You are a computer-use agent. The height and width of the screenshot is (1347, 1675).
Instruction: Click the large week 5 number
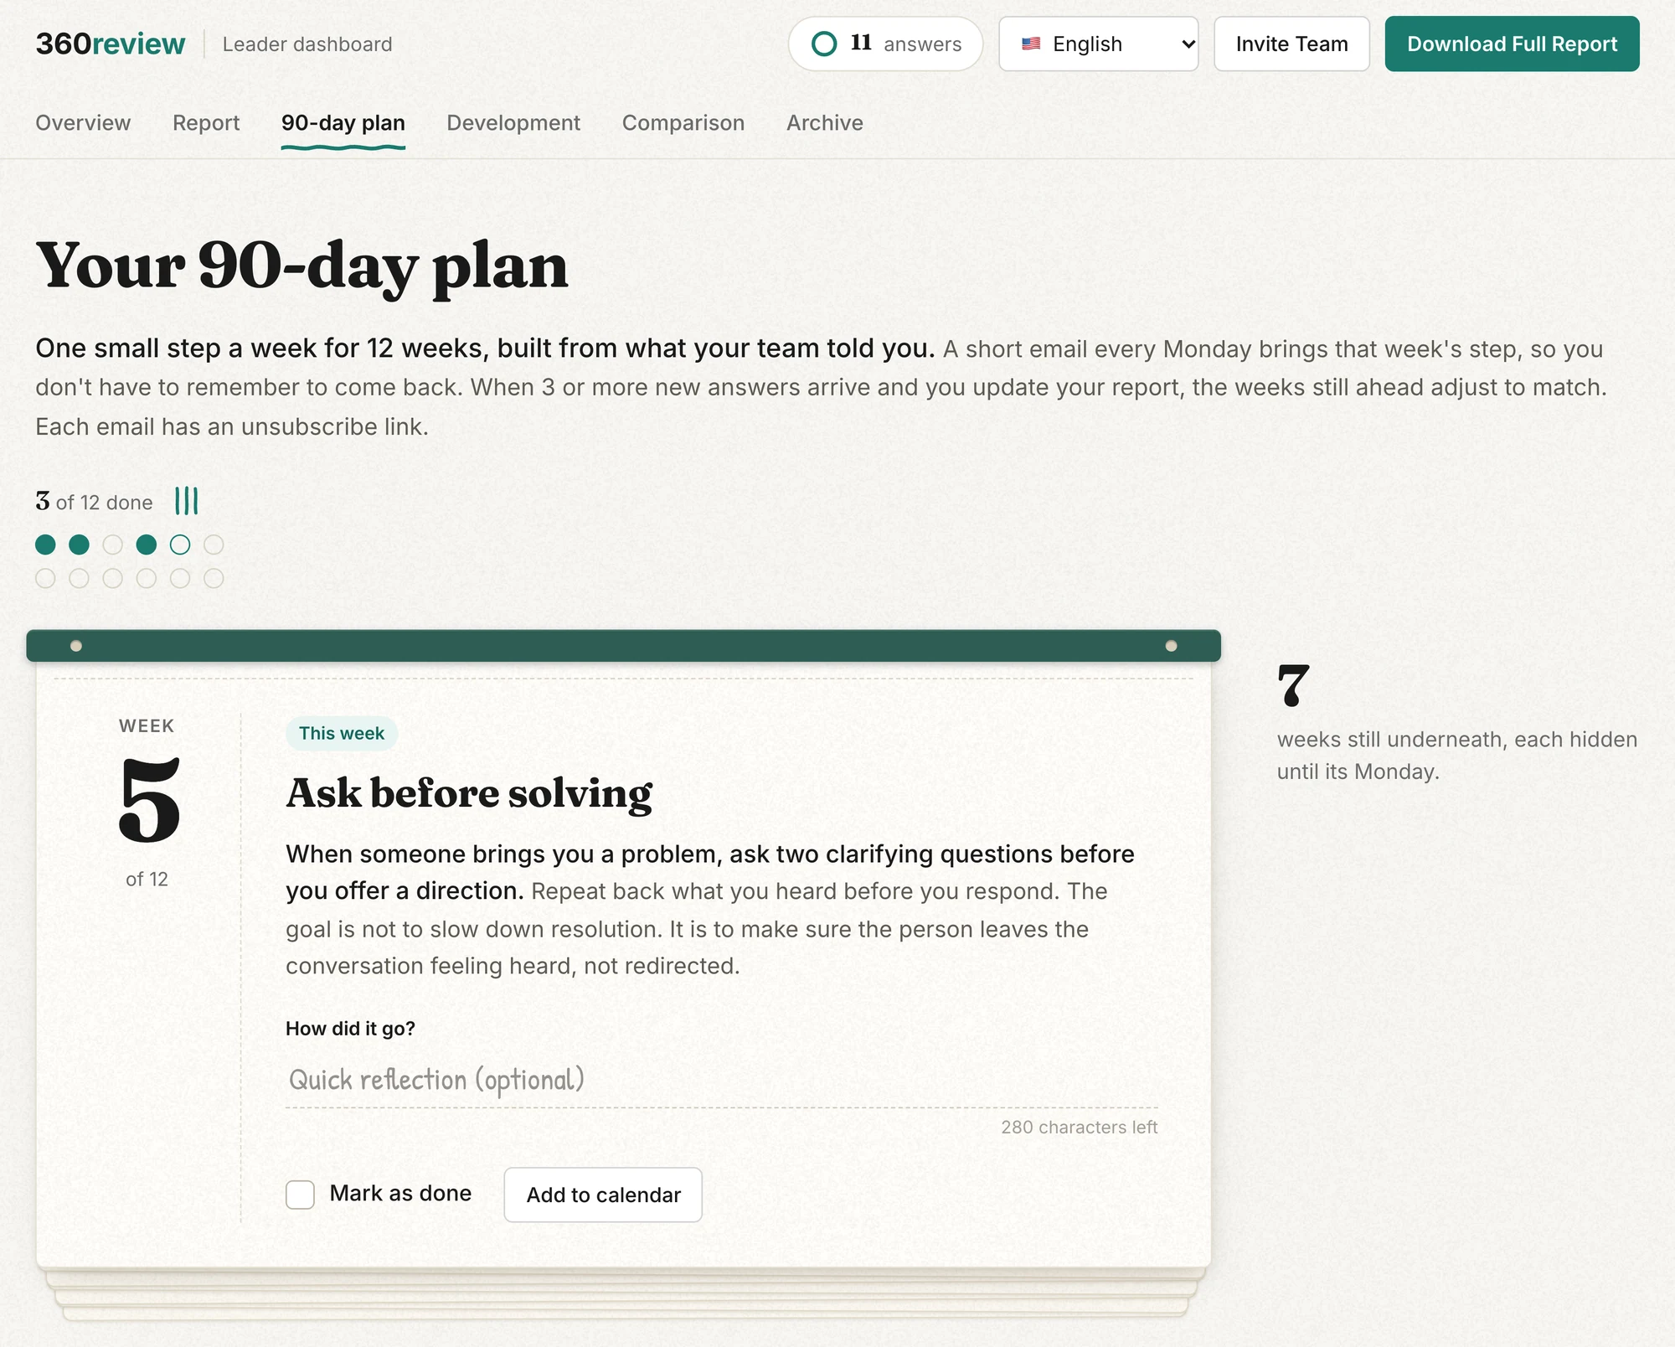point(149,800)
